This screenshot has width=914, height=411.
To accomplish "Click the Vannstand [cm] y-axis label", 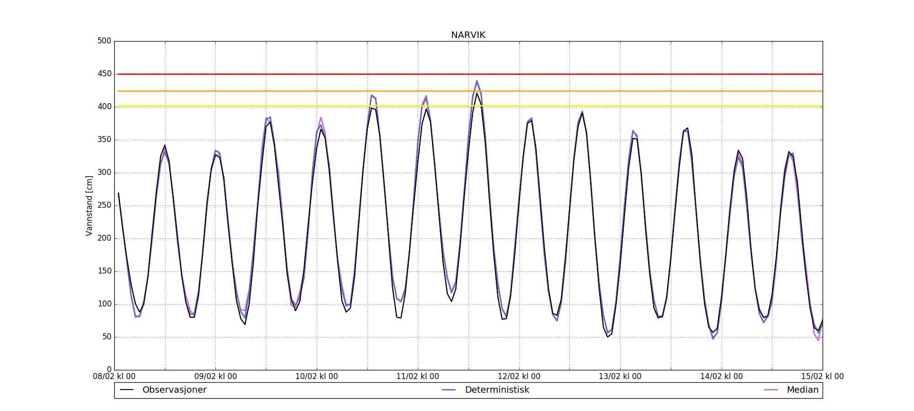I will click(89, 205).
